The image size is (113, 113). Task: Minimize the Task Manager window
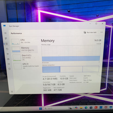(90, 24)
